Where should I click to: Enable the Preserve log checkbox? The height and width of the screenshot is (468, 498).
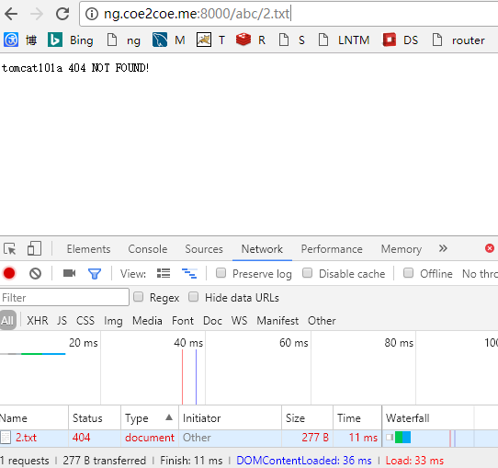[x=221, y=273]
